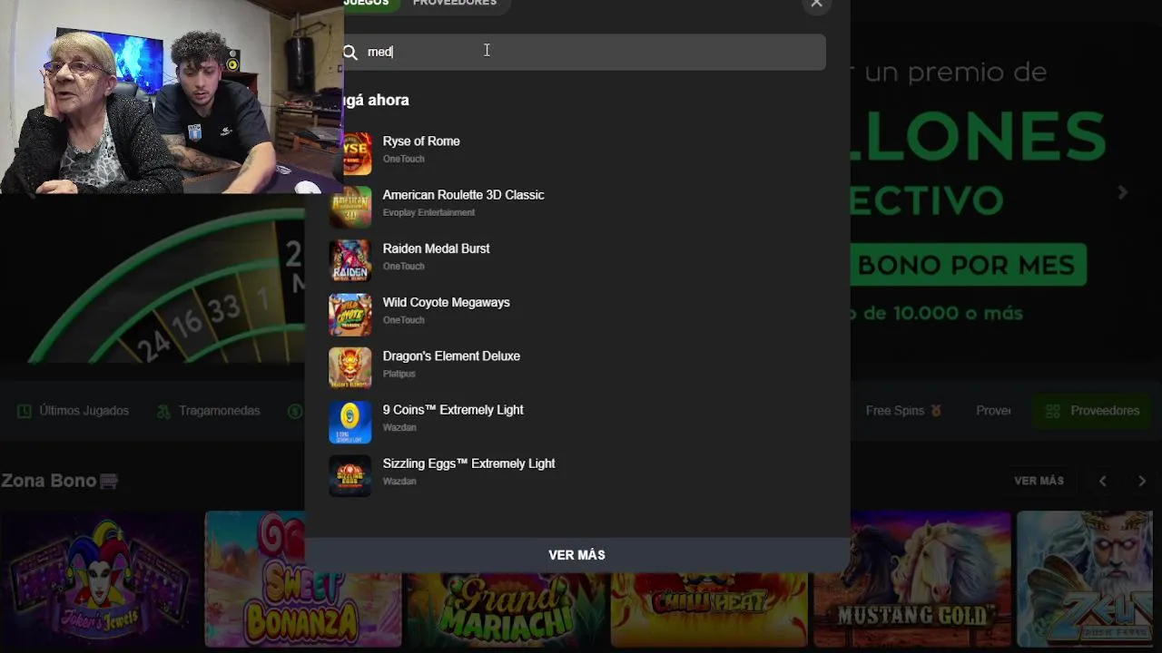Viewport: 1162px width, 653px height.
Task: Open the Tragamonedas category
Action: pyautogui.click(x=209, y=411)
